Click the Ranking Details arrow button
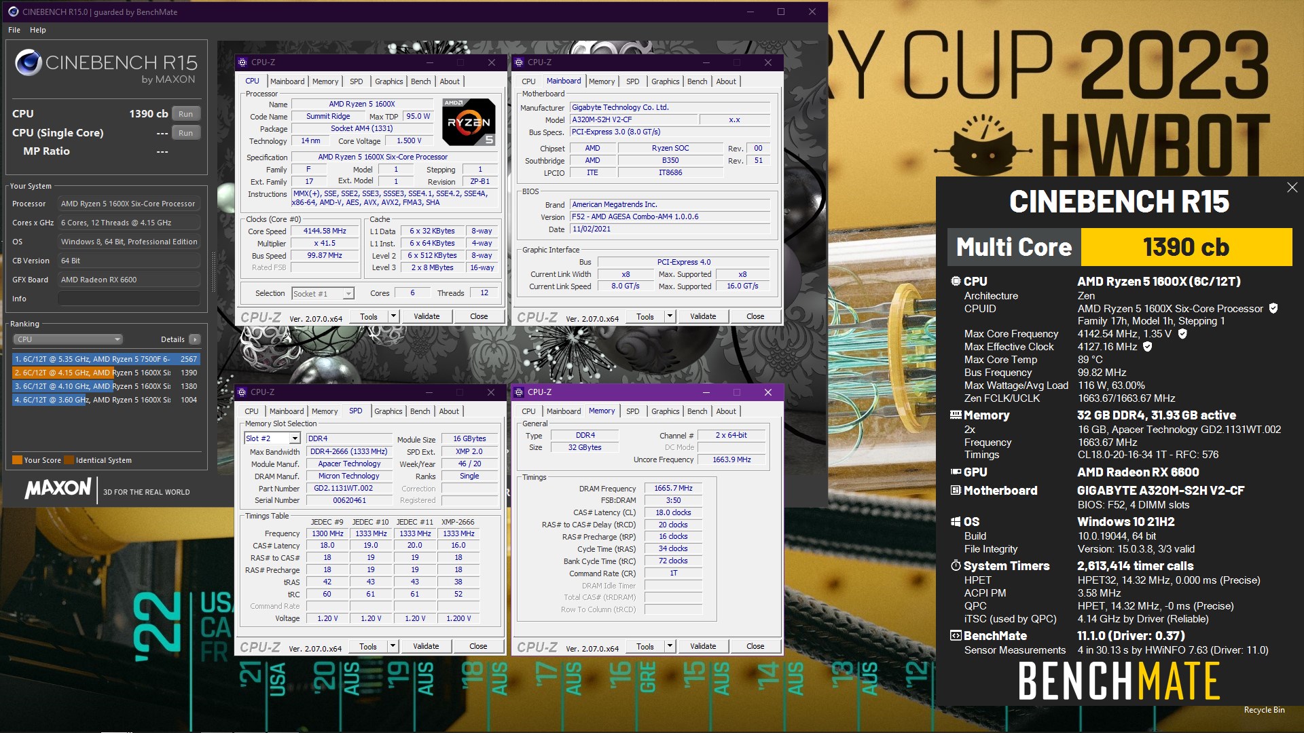 tap(195, 339)
